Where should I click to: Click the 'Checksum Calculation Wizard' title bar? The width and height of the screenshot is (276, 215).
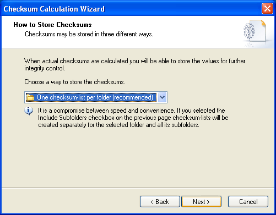pos(54,9)
